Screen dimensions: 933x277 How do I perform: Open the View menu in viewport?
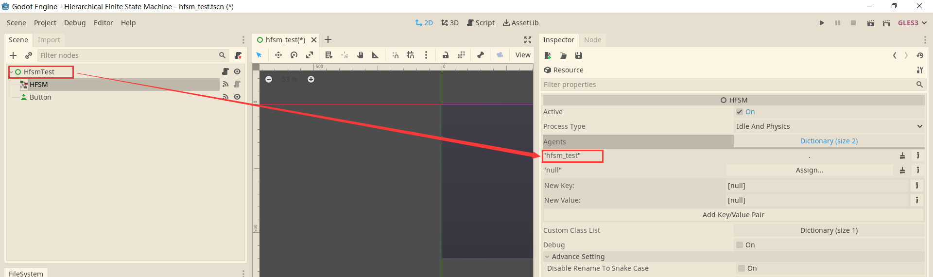523,55
